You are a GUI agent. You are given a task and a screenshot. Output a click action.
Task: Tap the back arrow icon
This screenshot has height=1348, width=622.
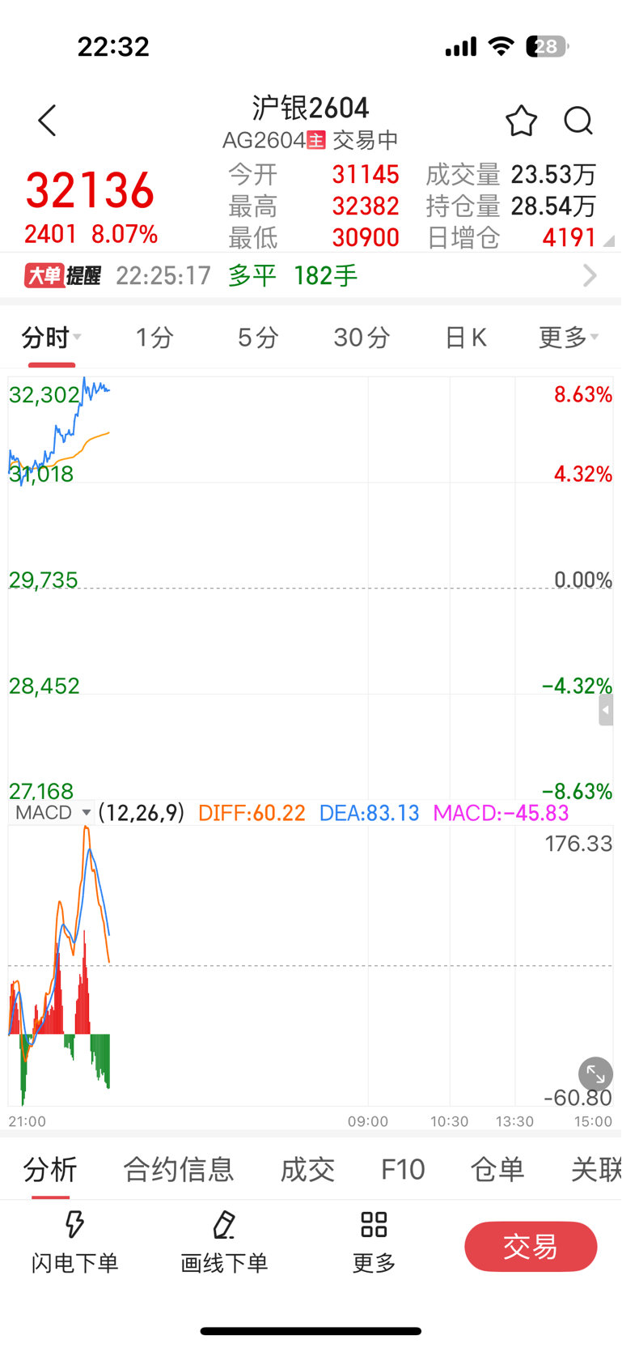pos(48,121)
